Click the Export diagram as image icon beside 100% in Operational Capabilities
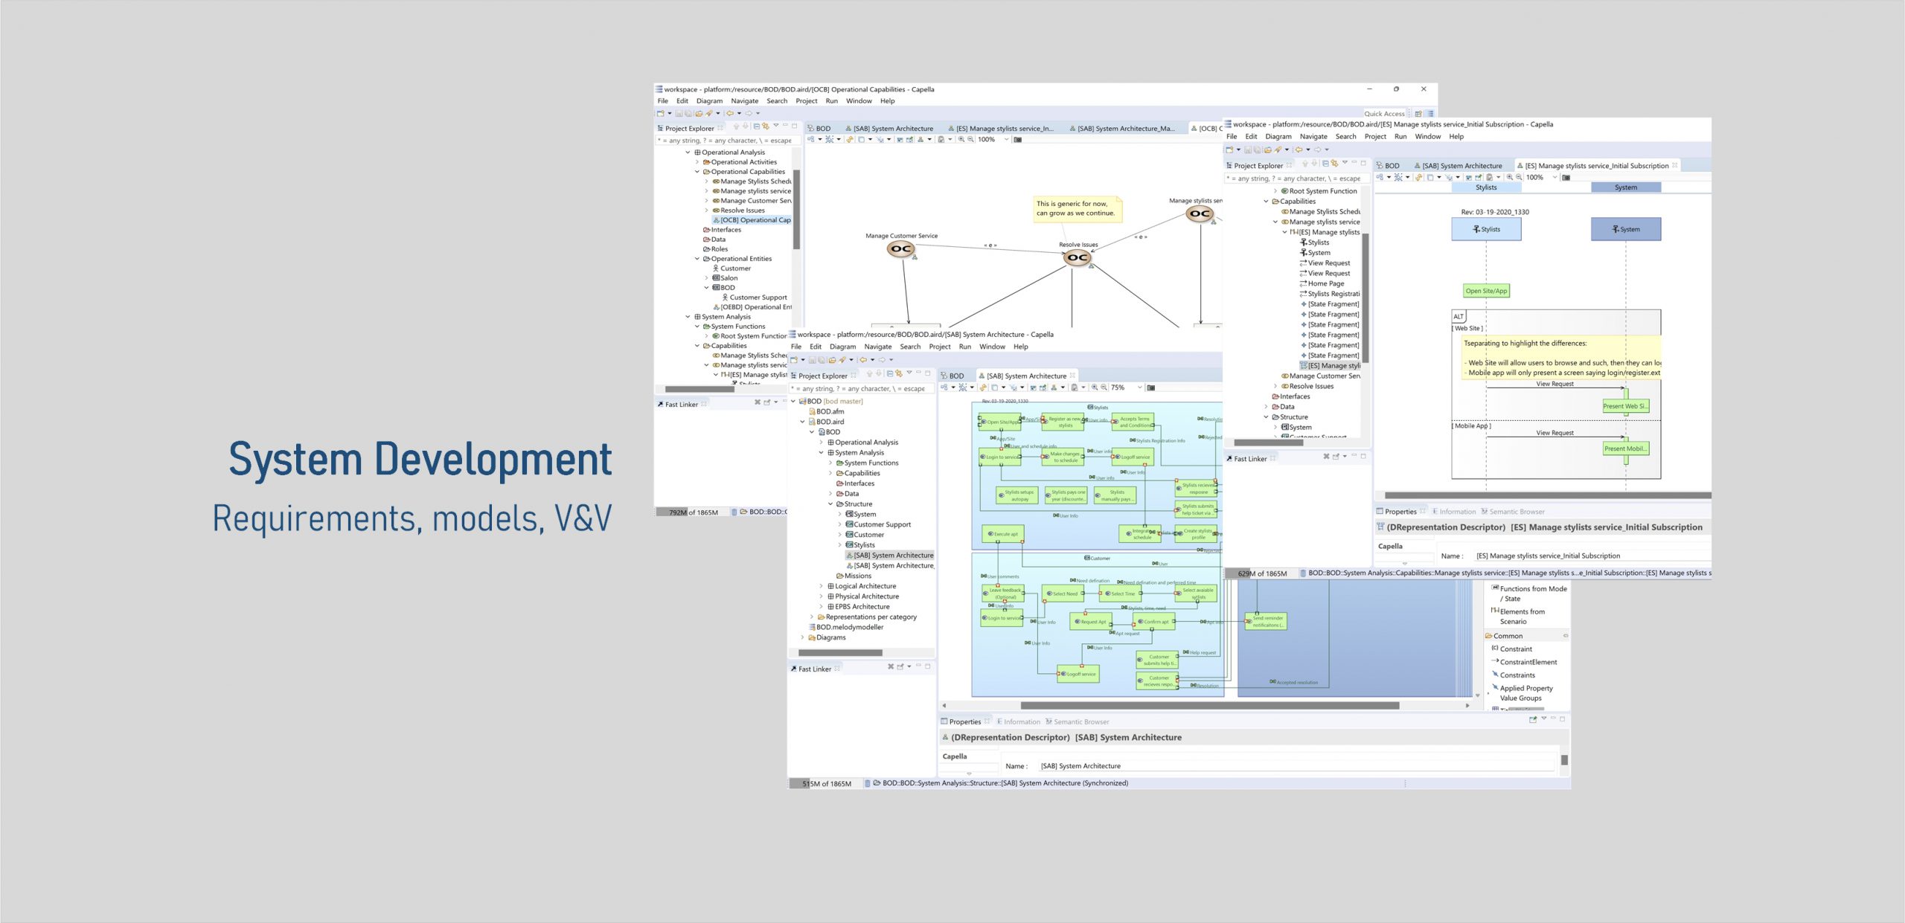Image resolution: width=1905 pixels, height=923 pixels. pyautogui.click(x=1018, y=139)
